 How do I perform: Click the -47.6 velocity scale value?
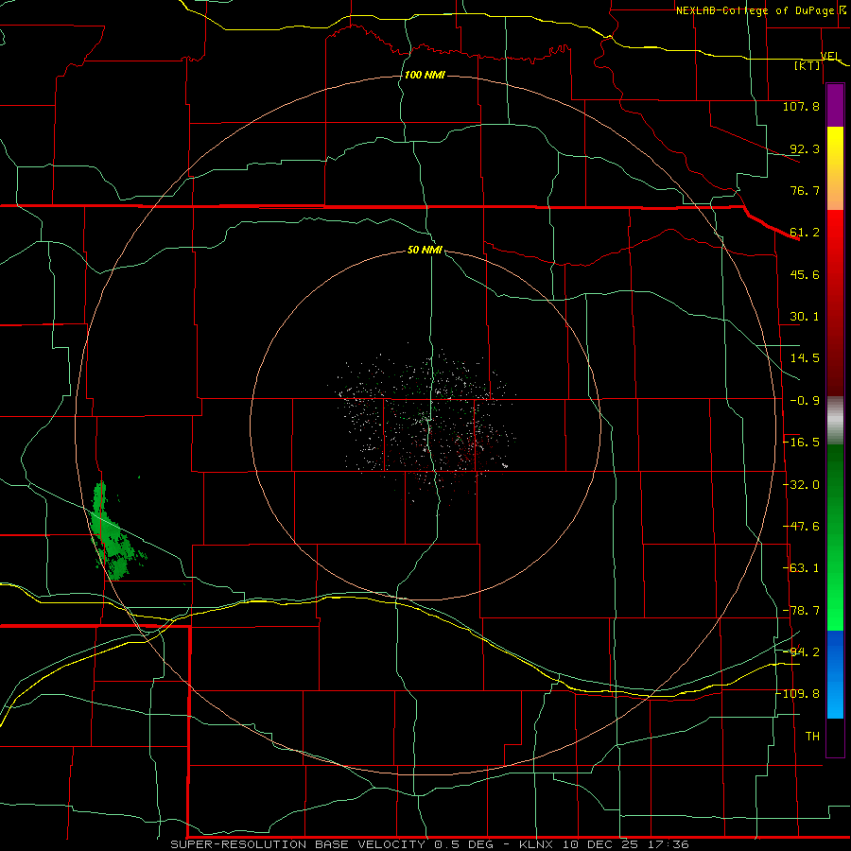coord(801,527)
